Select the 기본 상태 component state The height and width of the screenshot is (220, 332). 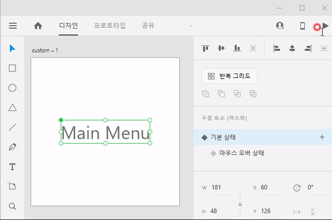tap(263, 137)
